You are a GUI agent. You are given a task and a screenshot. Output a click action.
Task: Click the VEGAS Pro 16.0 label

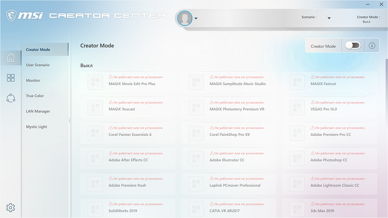(324, 109)
